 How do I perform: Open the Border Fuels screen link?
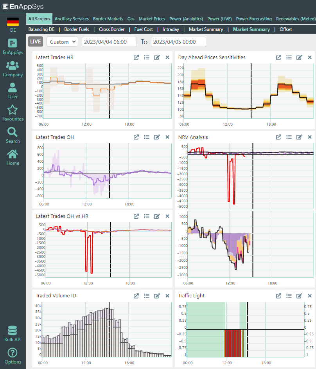77,29
